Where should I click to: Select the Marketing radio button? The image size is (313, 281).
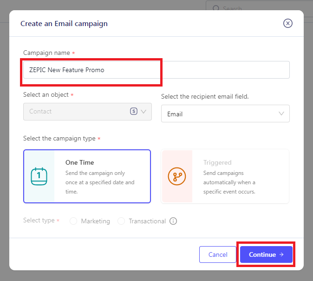pos(73,221)
